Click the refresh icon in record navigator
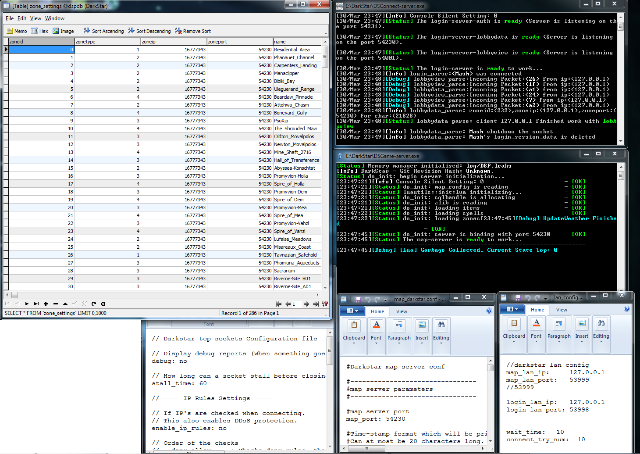 [94, 304]
